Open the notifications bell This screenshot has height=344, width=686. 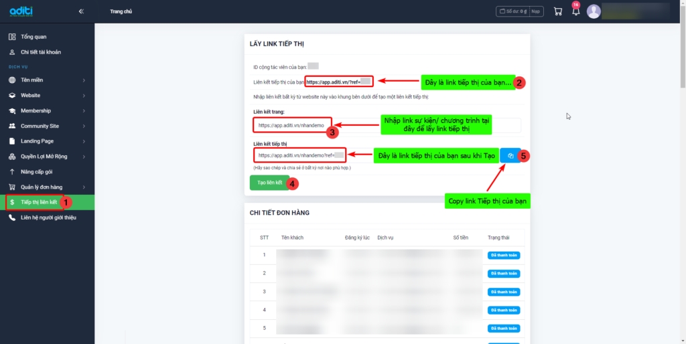(575, 11)
